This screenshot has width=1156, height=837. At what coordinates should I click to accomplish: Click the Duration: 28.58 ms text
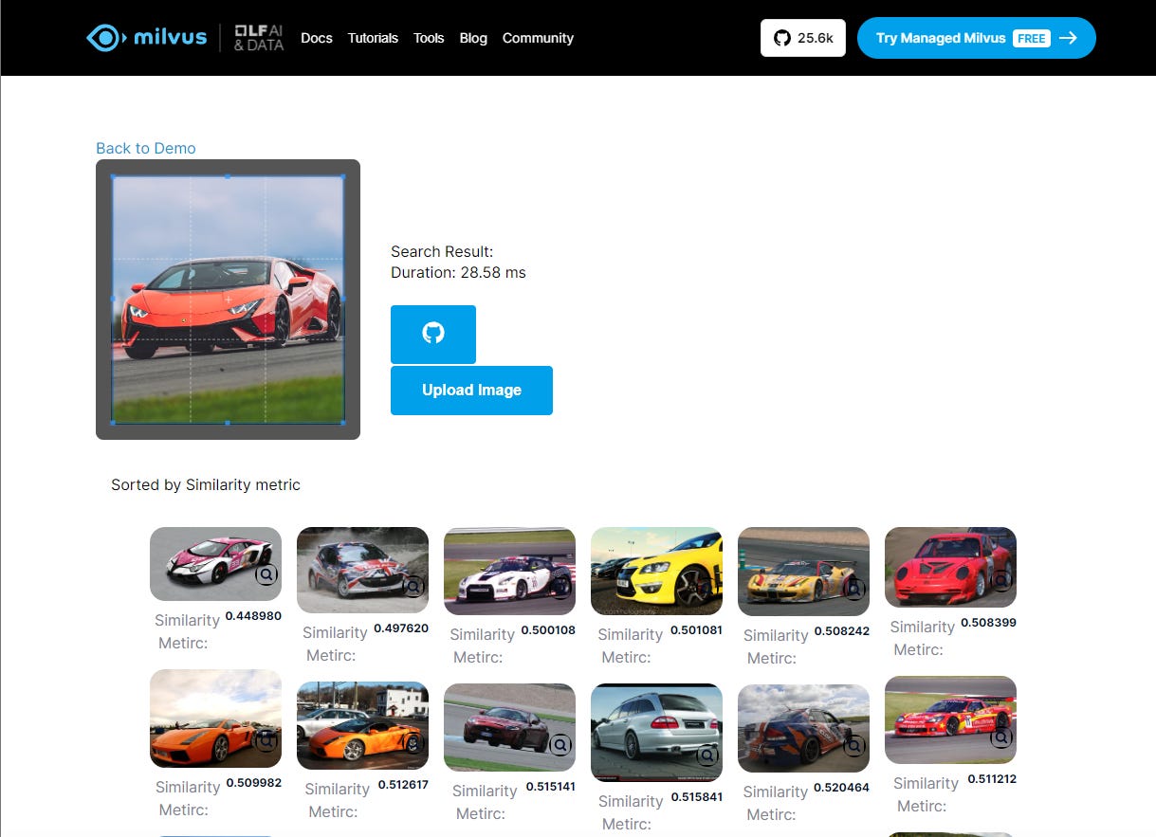(458, 273)
